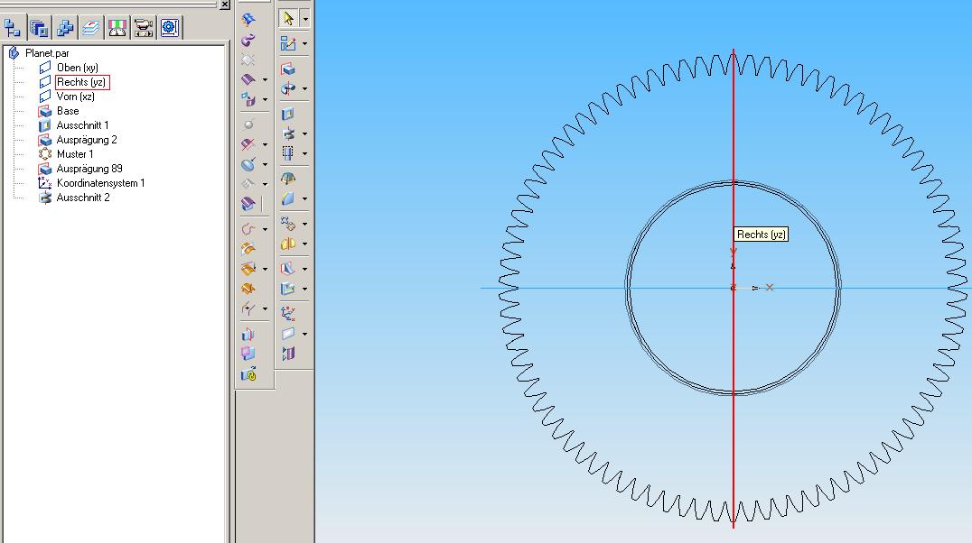
Task: Expand the Mirror tool flyout arrow
Action: tap(305, 244)
